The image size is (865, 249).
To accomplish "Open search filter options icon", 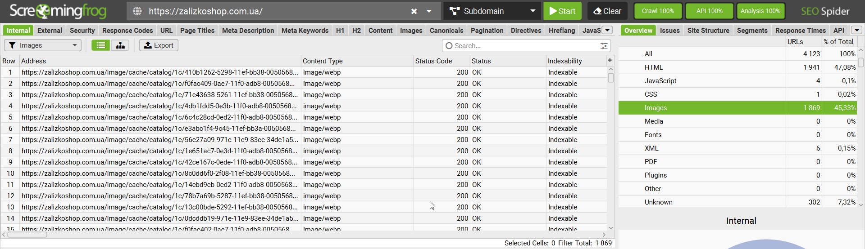I will [x=604, y=46].
